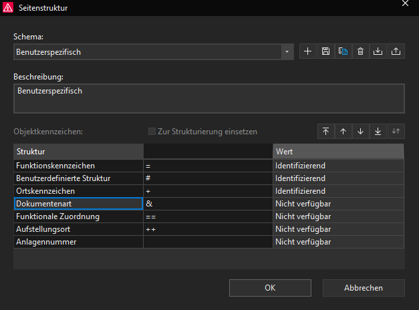Open Wert cell for Funktionskennzeichen row
The height and width of the screenshot is (310, 419).
pyautogui.click(x=338, y=166)
